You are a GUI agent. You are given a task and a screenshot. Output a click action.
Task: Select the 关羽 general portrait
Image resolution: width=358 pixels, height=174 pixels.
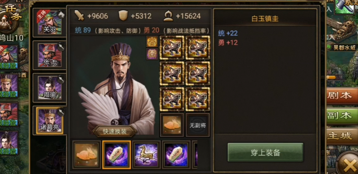(50, 23)
